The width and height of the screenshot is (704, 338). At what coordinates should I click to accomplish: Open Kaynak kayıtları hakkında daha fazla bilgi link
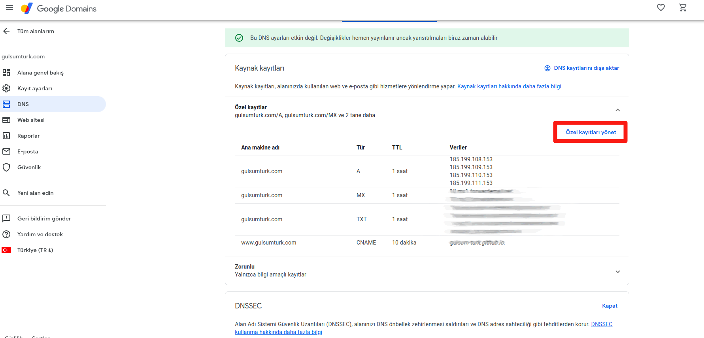click(509, 86)
